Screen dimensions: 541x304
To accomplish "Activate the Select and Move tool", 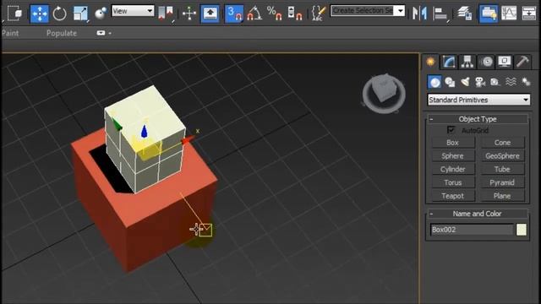I will coord(40,14).
